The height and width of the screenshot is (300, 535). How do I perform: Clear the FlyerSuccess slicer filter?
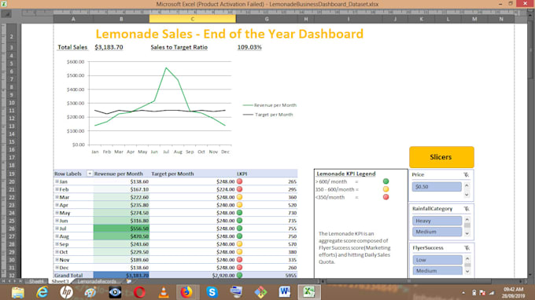pyautogui.click(x=467, y=248)
